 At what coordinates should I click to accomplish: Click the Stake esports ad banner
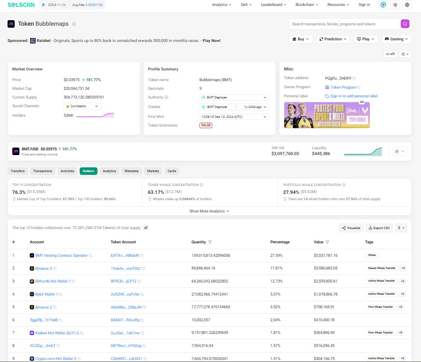coord(327,115)
